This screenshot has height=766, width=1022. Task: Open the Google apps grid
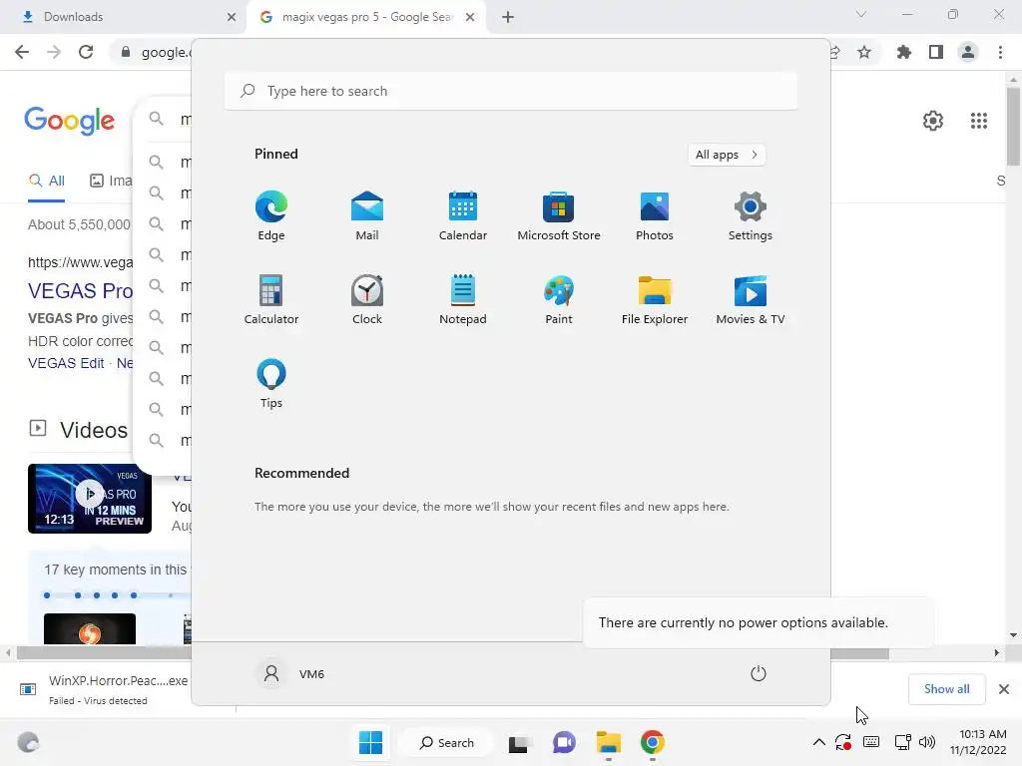(x=979, y=121)
